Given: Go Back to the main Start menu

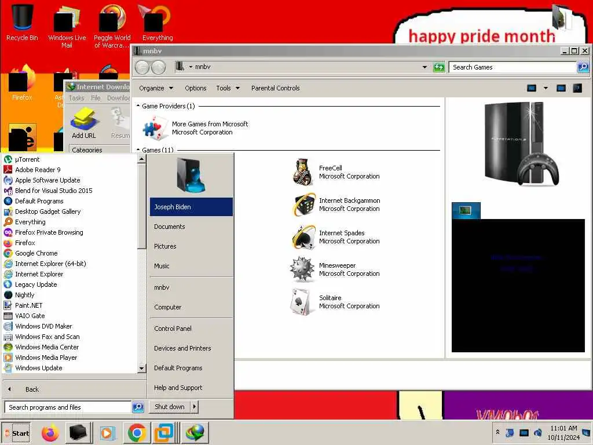Looking at the screenshot, I should point(32,389).
